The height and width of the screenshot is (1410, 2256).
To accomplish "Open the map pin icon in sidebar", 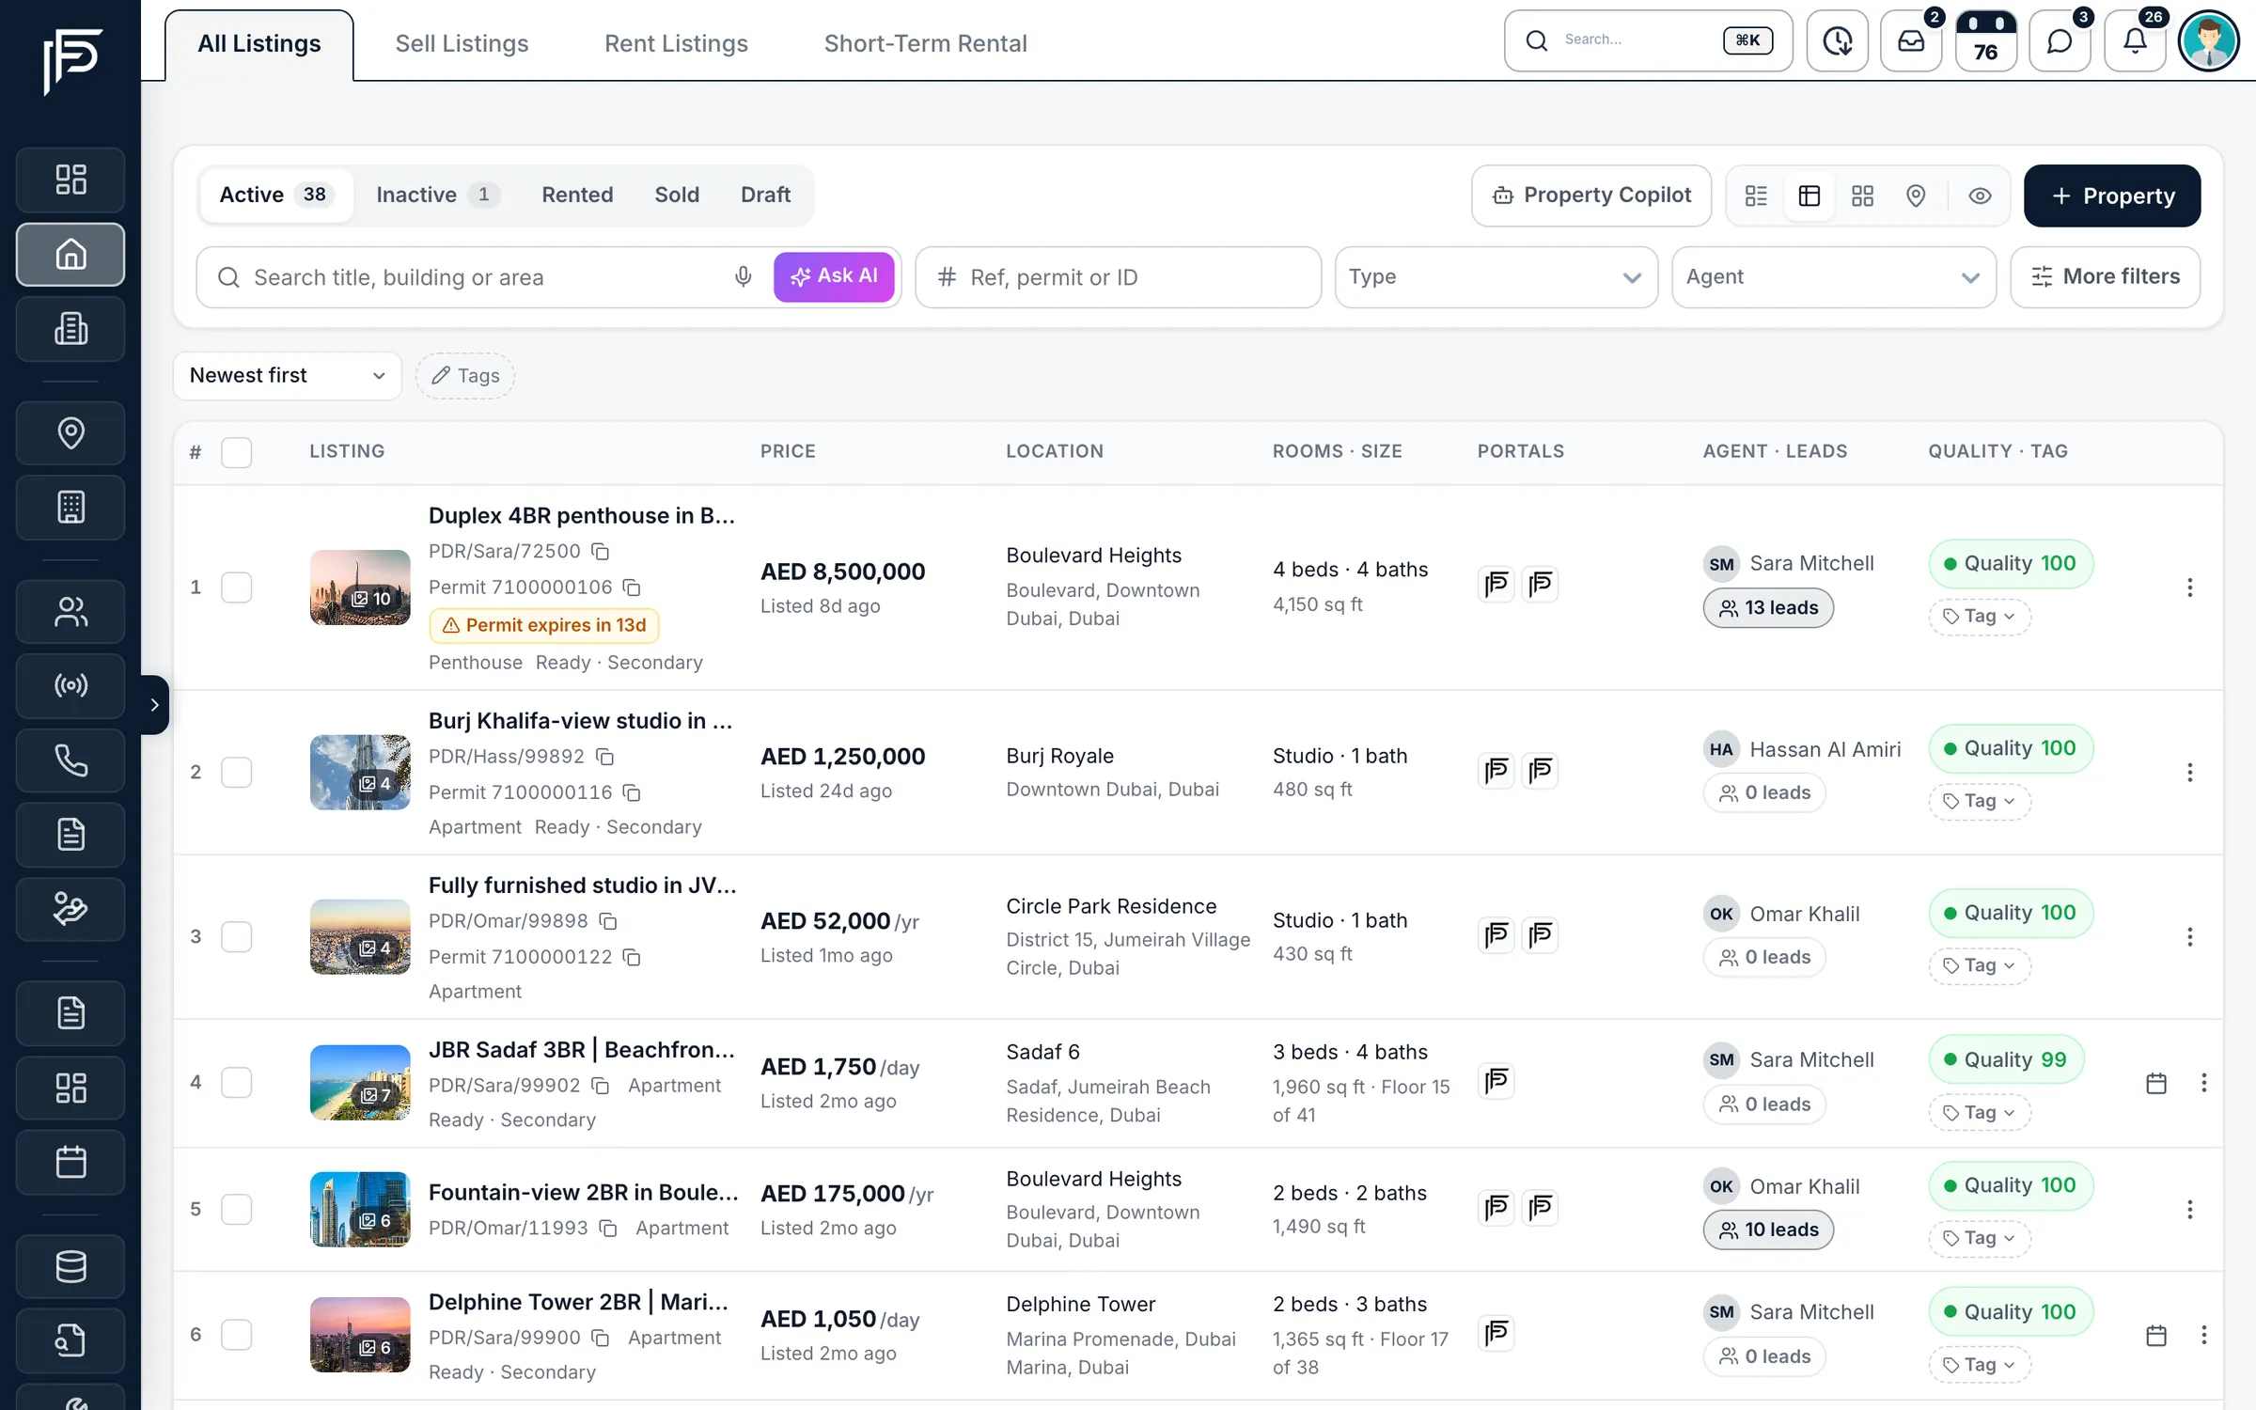I will pos(70,432).
